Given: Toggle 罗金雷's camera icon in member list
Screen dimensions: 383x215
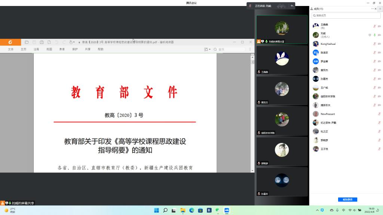Looking at the screenshot, I should (379, 62).
